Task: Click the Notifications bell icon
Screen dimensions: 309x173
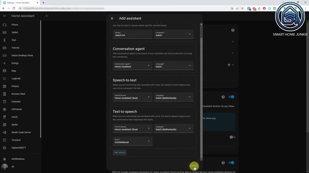Action: [4, 159]
